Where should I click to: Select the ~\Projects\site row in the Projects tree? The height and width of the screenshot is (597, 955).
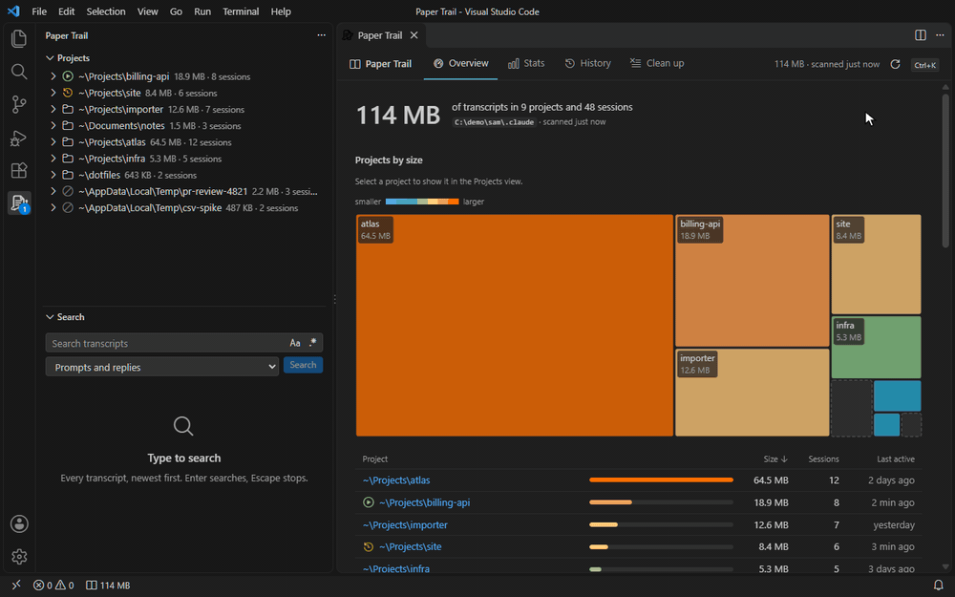point(184,94)
